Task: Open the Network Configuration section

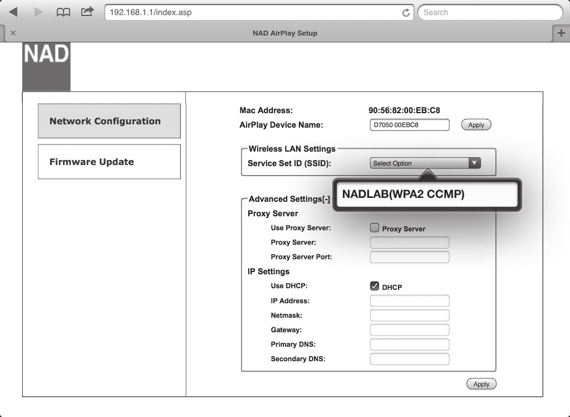Action: click(x=109, y=121)
